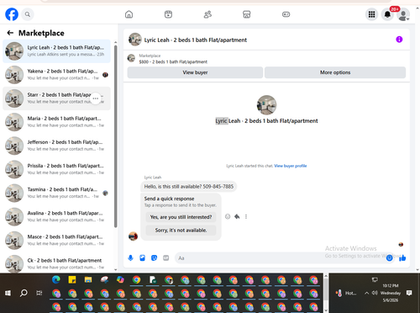Open Windows taskbar search

tap(24, 293)
